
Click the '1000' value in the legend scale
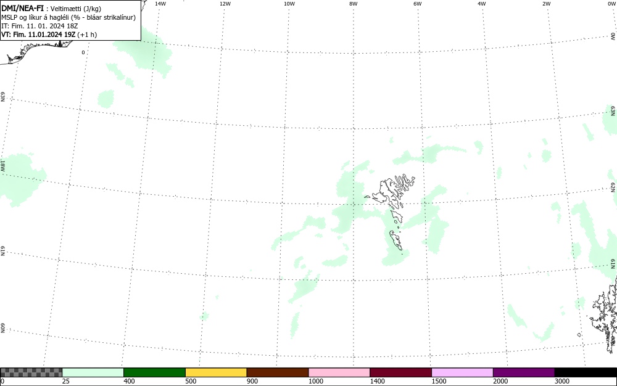pyautogui.click(x=315, y=381)
